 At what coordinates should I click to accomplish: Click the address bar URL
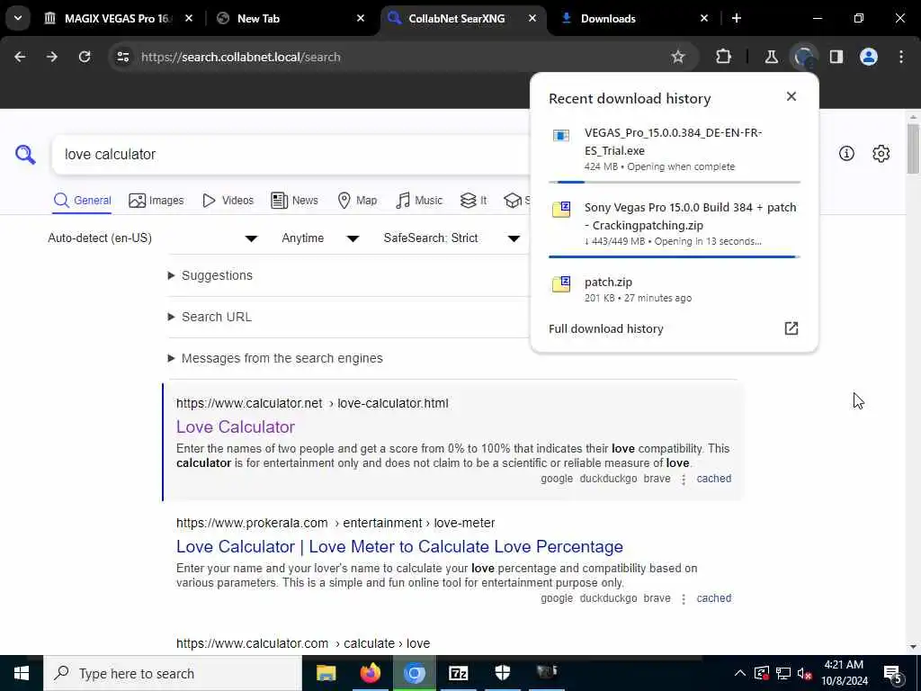click(240, 57)
